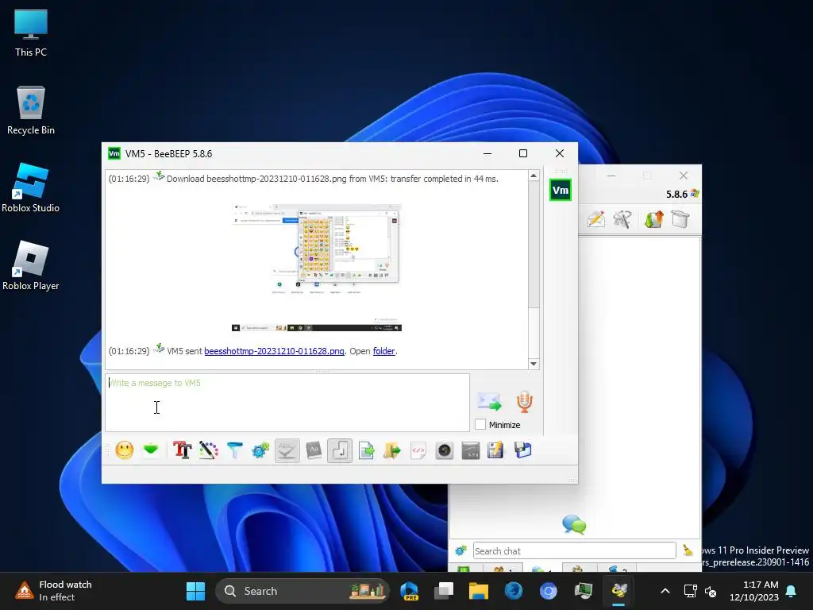
Task: Send the message with envelope arrow button
Action: 489,402
